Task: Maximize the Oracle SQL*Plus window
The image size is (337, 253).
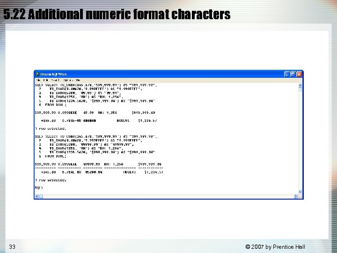Action: point(293,74)
